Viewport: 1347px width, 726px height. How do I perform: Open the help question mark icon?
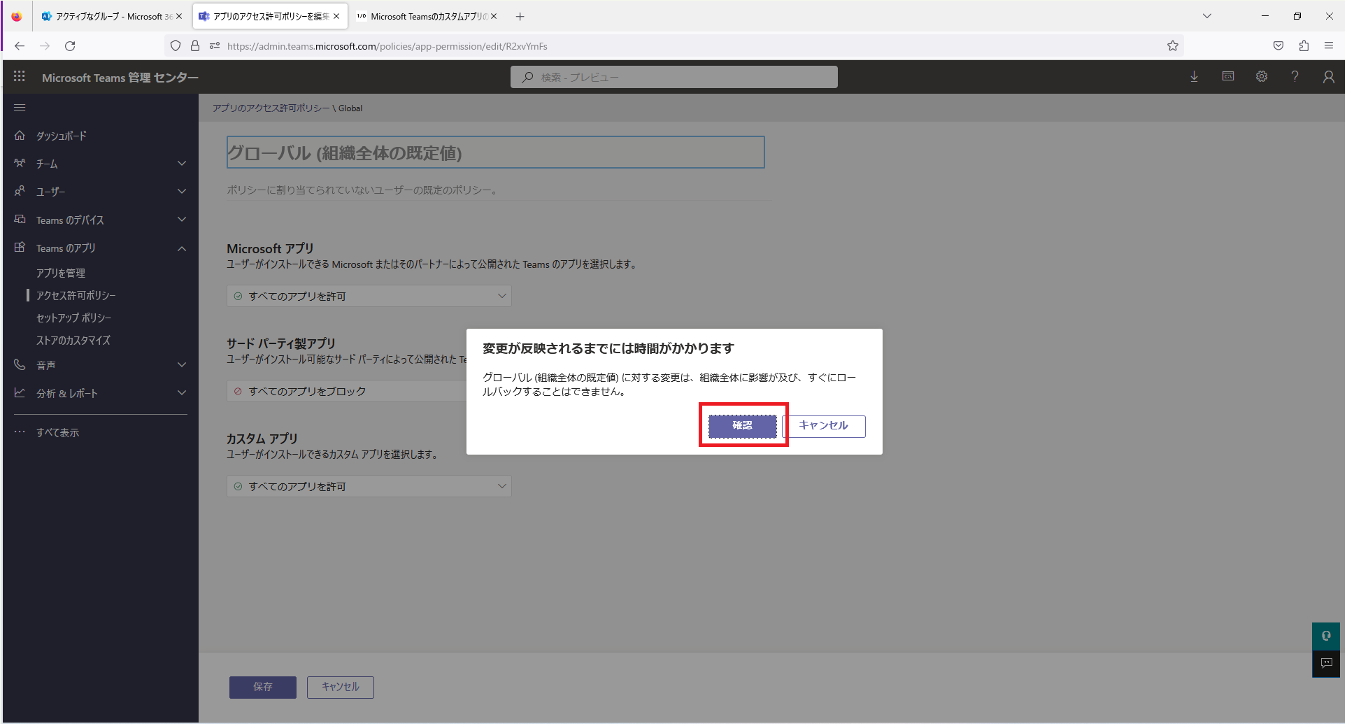pos(1295,77)
